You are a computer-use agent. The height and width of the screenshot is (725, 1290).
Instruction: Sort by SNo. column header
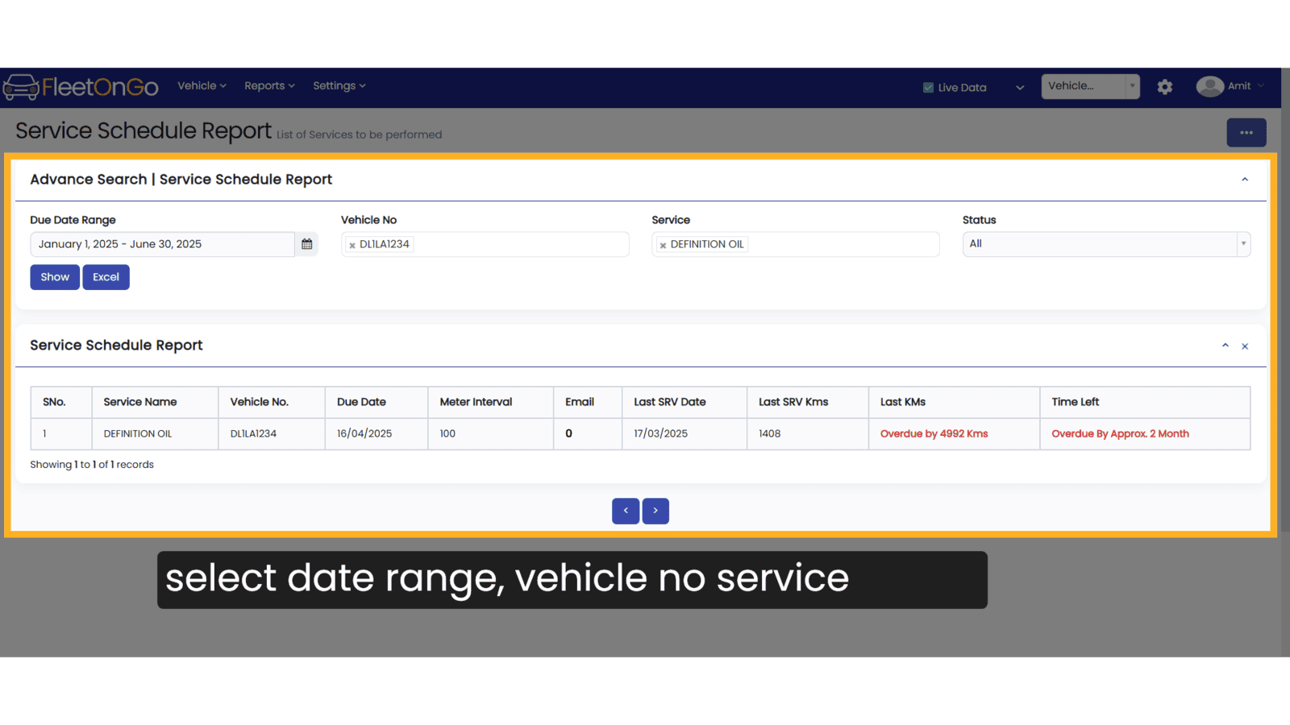pyautogui.click(x=61, y=402)
